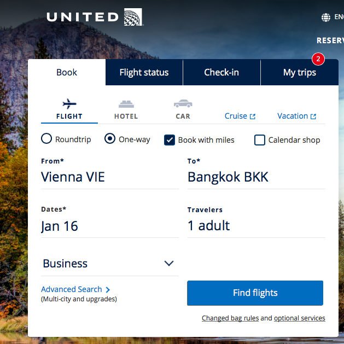Open the Travelers selector showing 1 adult
Screen dimensions: 344x344
(x=256, y=225)
